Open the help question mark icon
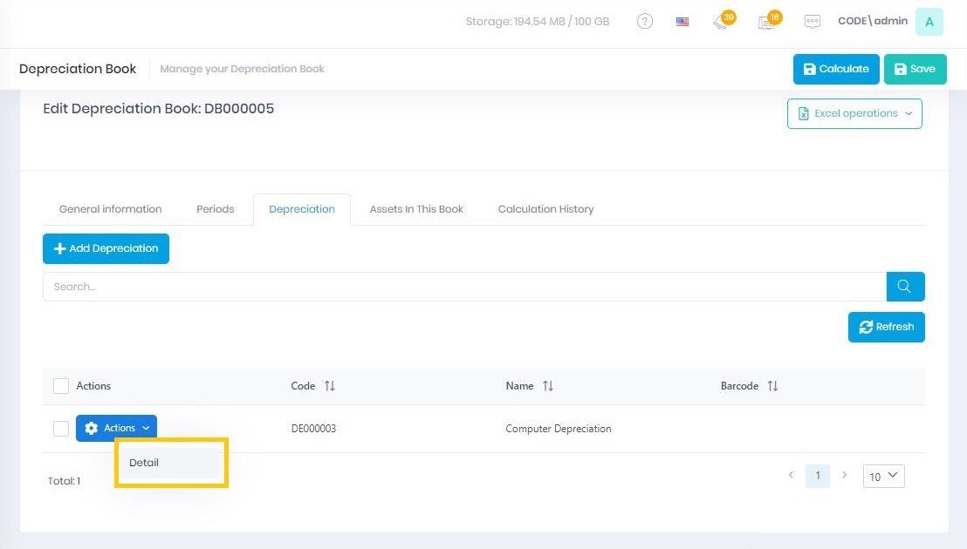The width and height of the screenshot is (967, 549). coord(645,22)
